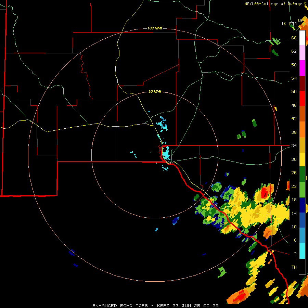308x308 pixels.
Task: Click the legend value "46"
Action: coord(294,105)
